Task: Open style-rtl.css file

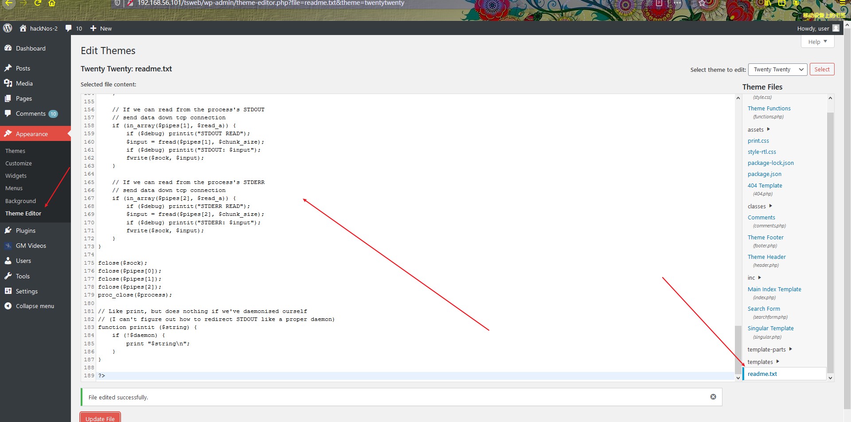Action: [x=762, y=152]
